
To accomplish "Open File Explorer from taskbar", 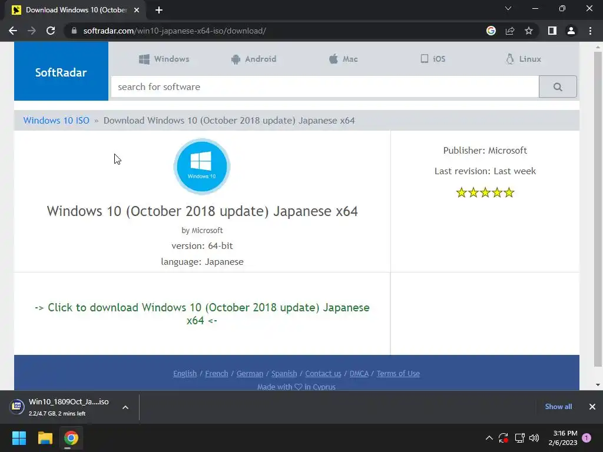I will pos(45,438).
